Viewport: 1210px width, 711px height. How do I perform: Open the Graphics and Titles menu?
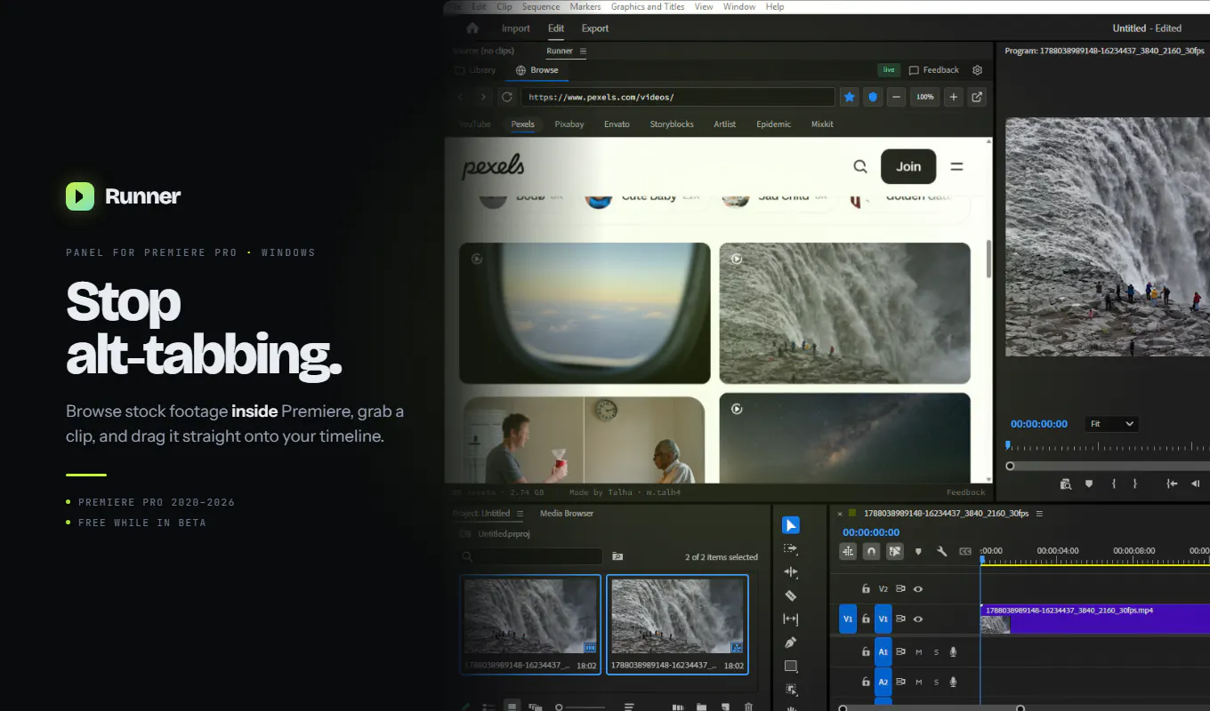coord(648,6)
